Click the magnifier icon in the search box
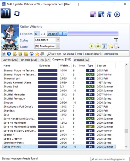The image size is (130, 161). pos(92,159)
